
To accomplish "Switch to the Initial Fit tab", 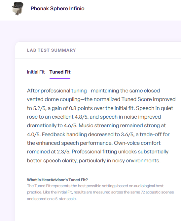I will [x=36, y=72].
